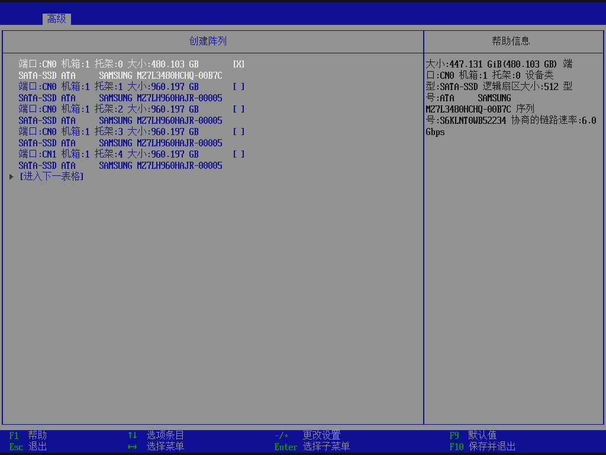Enable the tray 2 960.197 GB drive checkbox
Screen dimensions: 606x455
tap(238, 109)
